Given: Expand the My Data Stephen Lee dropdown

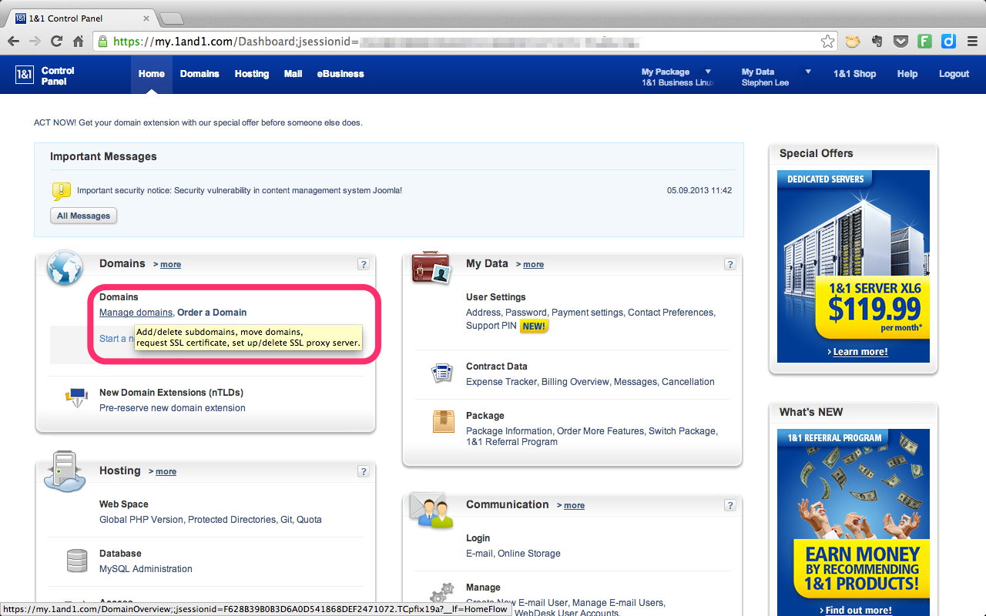Looking at the screenshot, I should (808, 72).
